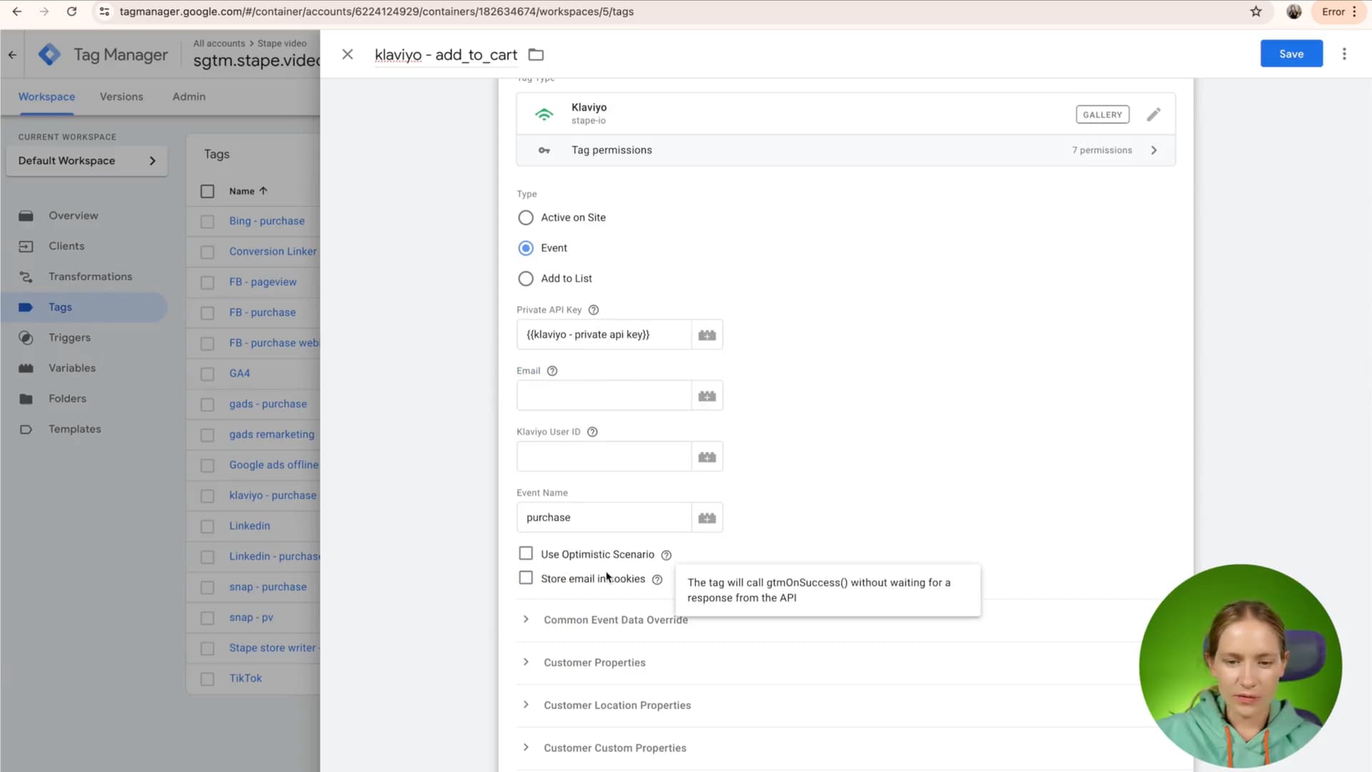
Task: Expand Customer Properties section
Action: 526,663
